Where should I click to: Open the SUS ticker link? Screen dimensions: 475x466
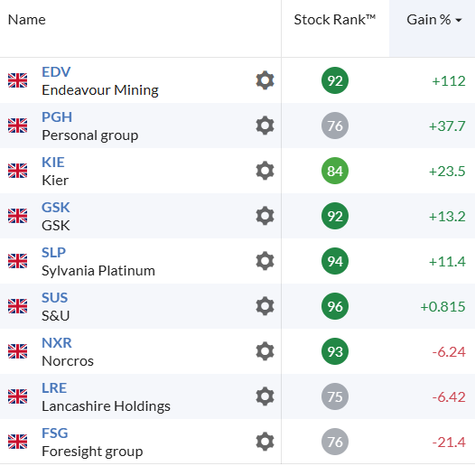click(x=54, y=298)
